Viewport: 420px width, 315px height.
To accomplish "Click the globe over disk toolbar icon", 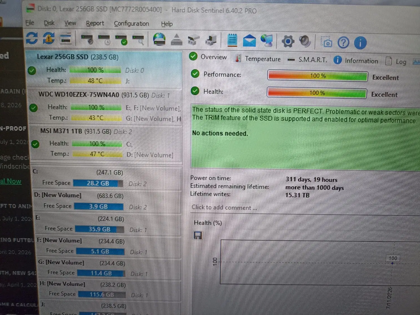I will (159, 39).
